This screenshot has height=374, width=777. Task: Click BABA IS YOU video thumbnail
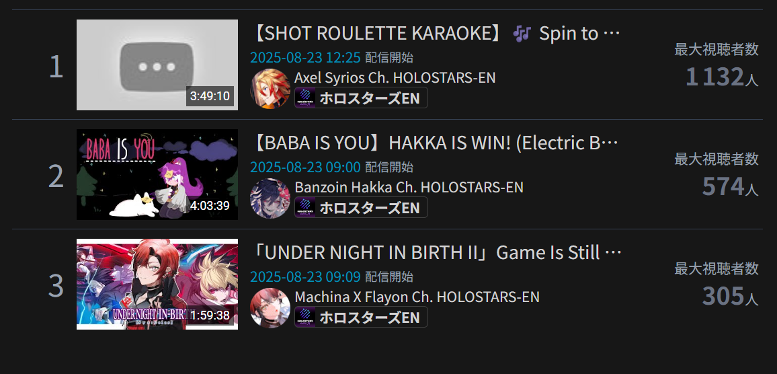pos(157,175)
